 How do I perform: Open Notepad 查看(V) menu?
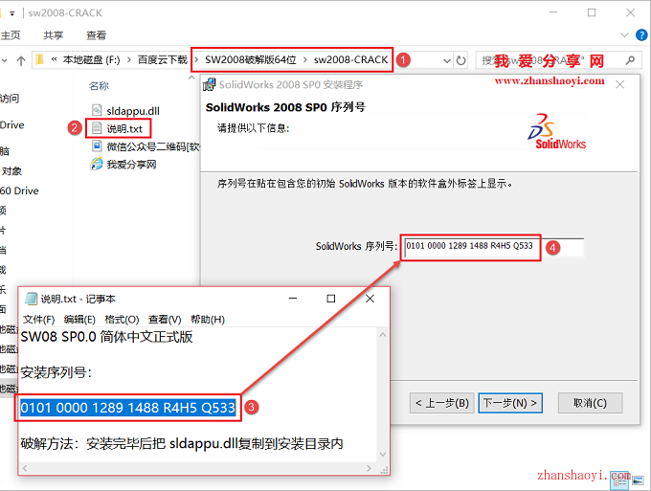coord(165,319)
